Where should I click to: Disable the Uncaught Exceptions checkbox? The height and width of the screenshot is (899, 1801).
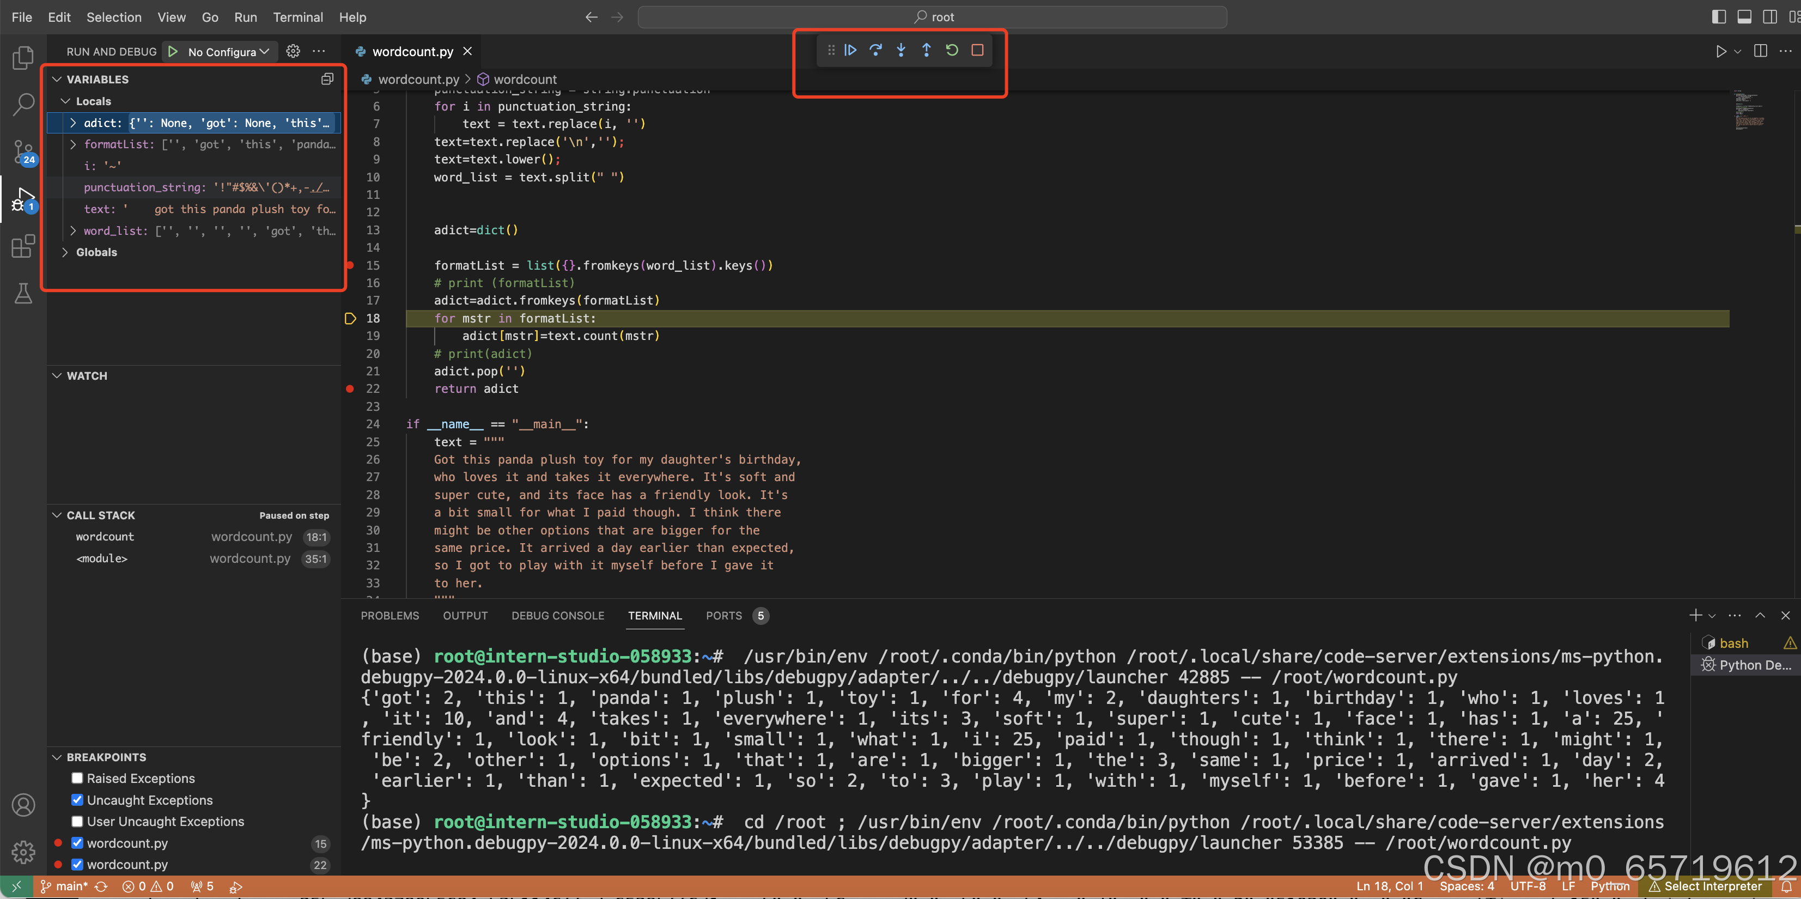point(77,800)
